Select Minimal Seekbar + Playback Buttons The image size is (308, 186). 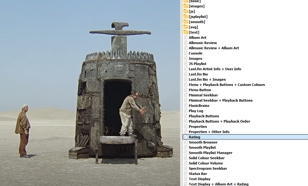(x=221, y=100)
